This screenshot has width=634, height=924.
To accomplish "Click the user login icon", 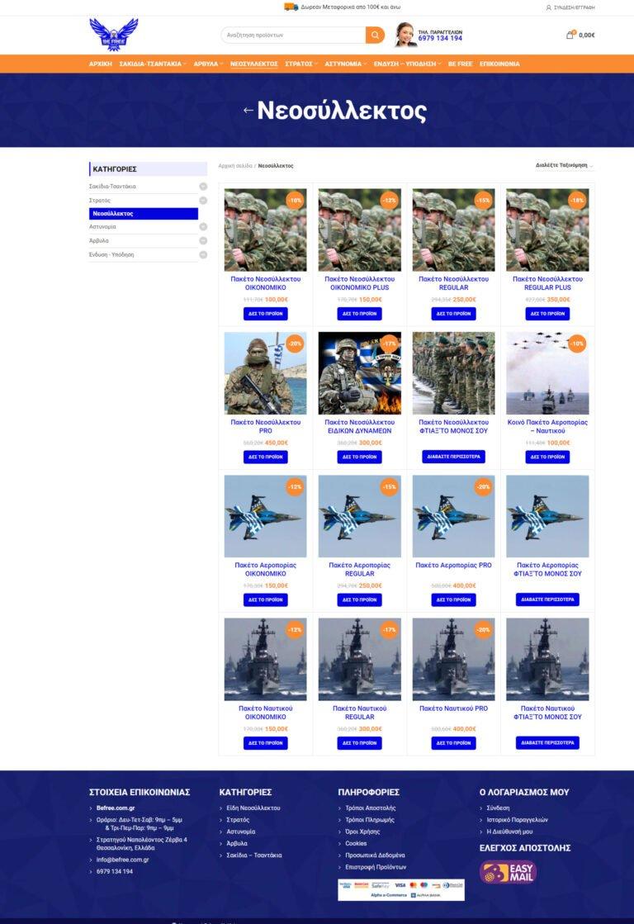I will coord(549,7).
